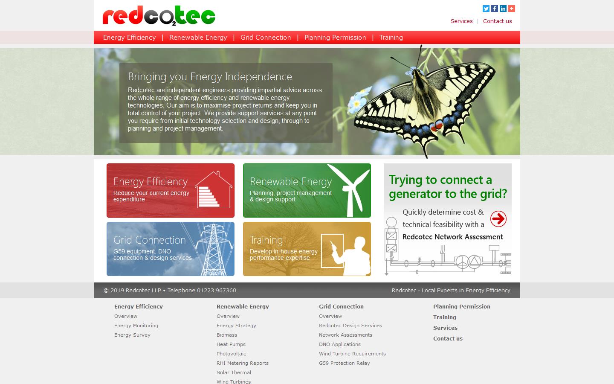614x384 pixels.
Task: Open the Planning Permission menu item
Action: pos(335,38)
